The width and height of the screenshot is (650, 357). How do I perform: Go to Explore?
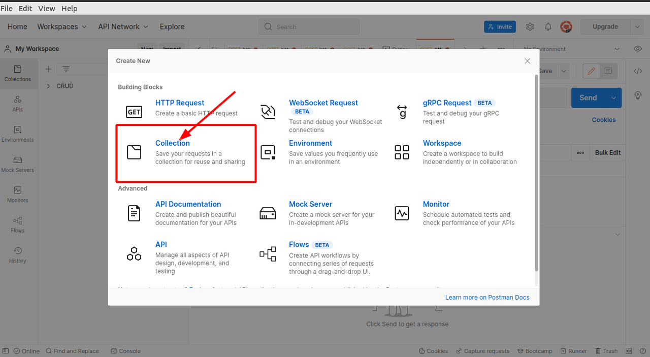172,26
